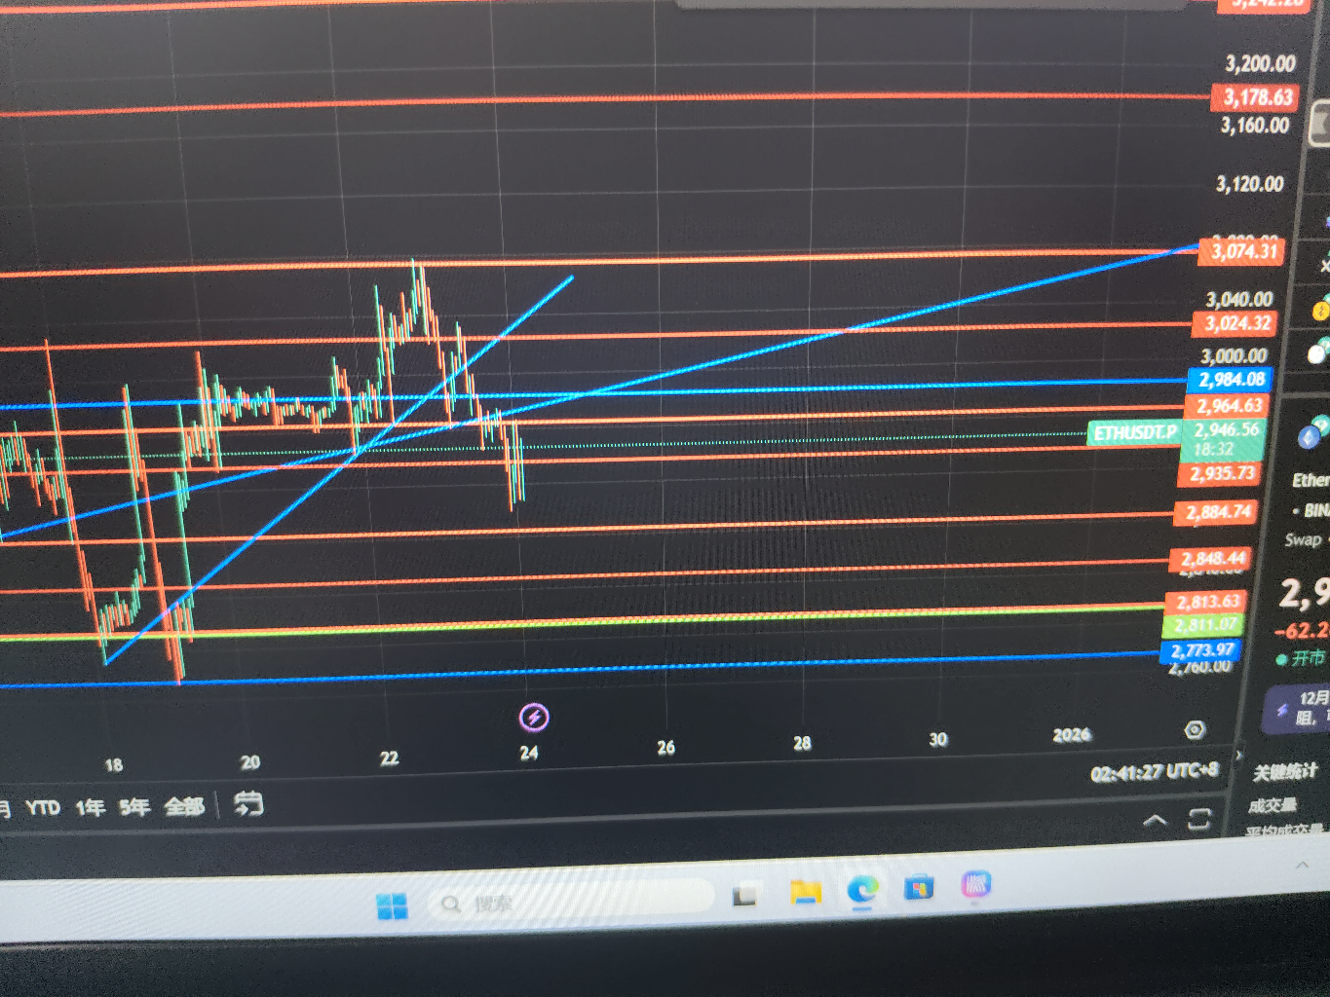Open the go-to-date calendar icon
Screen dimensions: 1330x997
pyautogui.click(x=248, y=803)
